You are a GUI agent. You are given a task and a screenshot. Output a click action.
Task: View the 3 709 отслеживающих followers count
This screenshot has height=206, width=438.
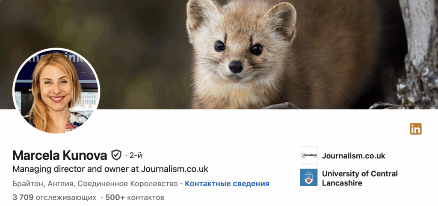pos(54,197)
